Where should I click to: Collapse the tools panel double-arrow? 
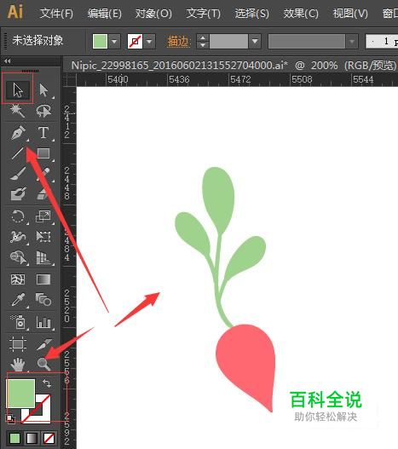pos(8,61)
